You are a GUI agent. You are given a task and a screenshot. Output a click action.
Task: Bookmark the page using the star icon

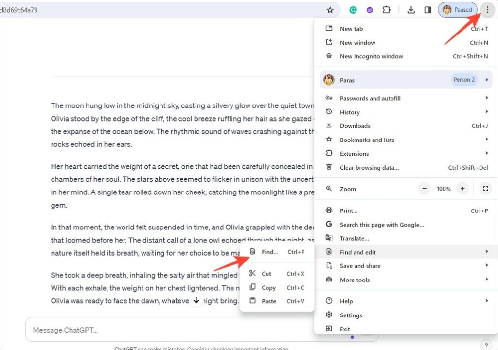(x=330, y=9)
